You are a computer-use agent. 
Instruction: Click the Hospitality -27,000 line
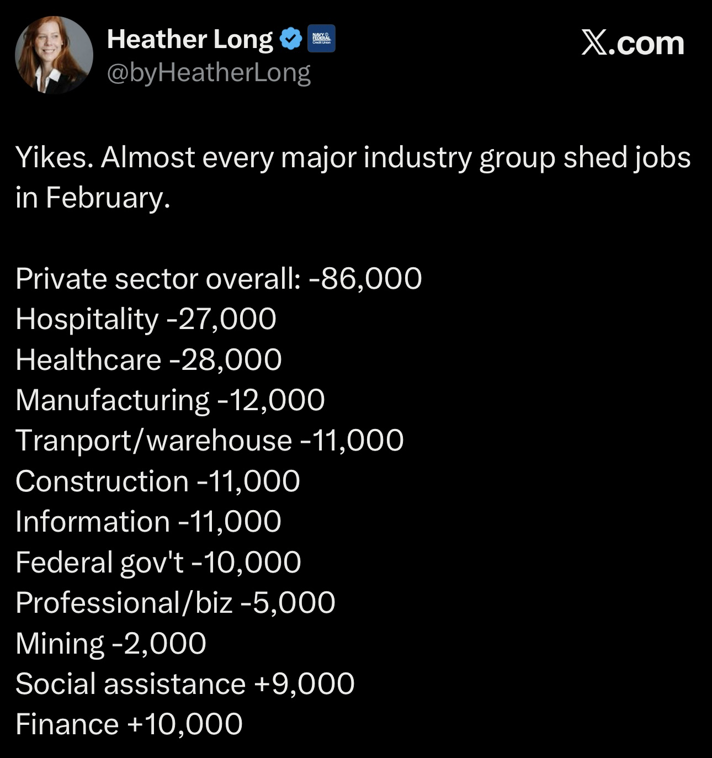[x=146, y=319]
